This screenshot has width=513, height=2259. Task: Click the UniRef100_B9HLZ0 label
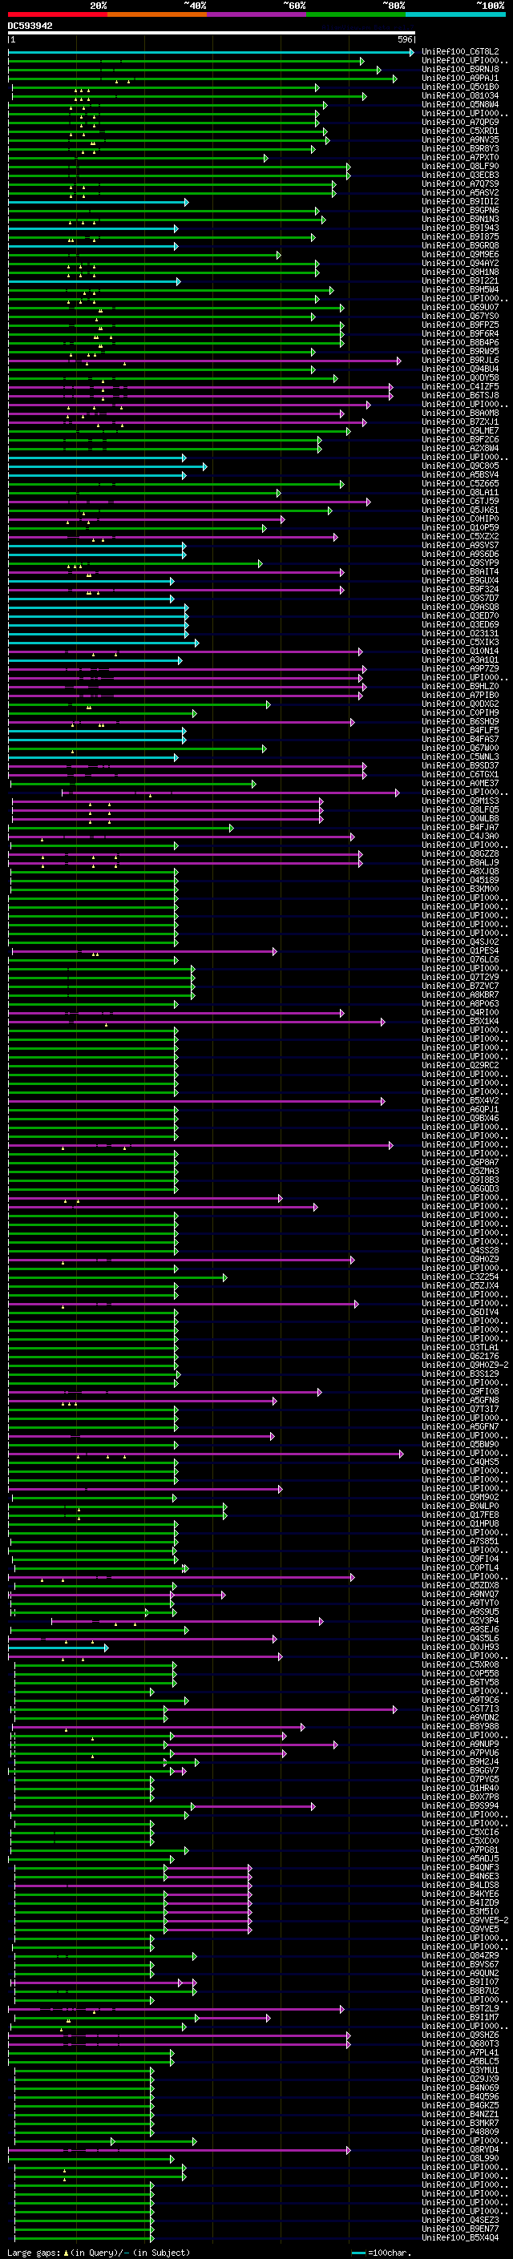tap(460, 687)
